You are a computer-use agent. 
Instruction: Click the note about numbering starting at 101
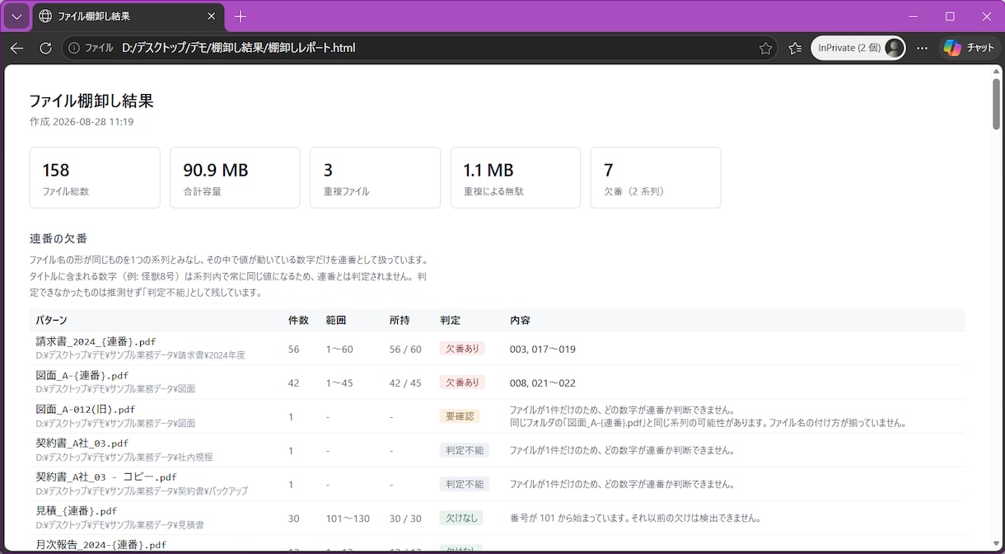[x=634, y=519]
